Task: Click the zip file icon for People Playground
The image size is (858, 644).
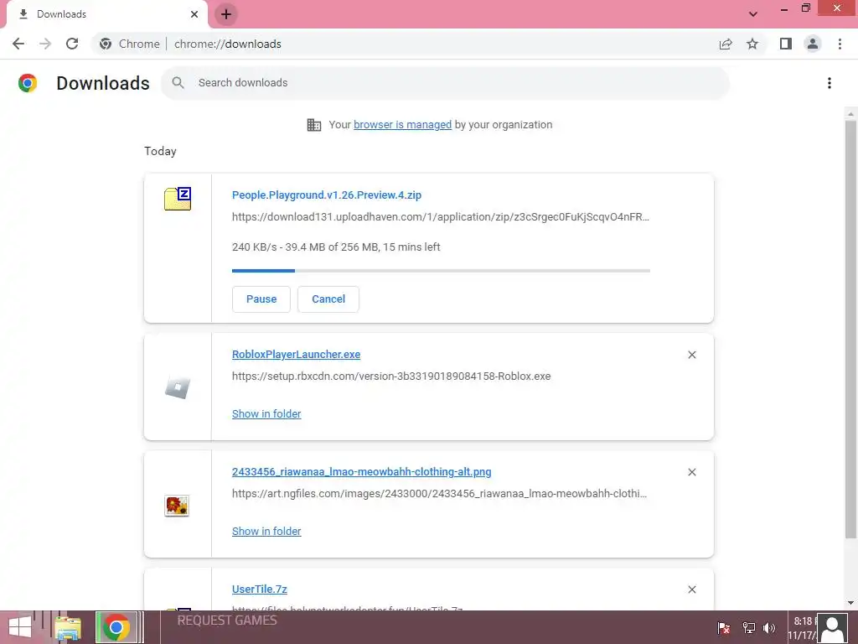Action: point(178,198)
